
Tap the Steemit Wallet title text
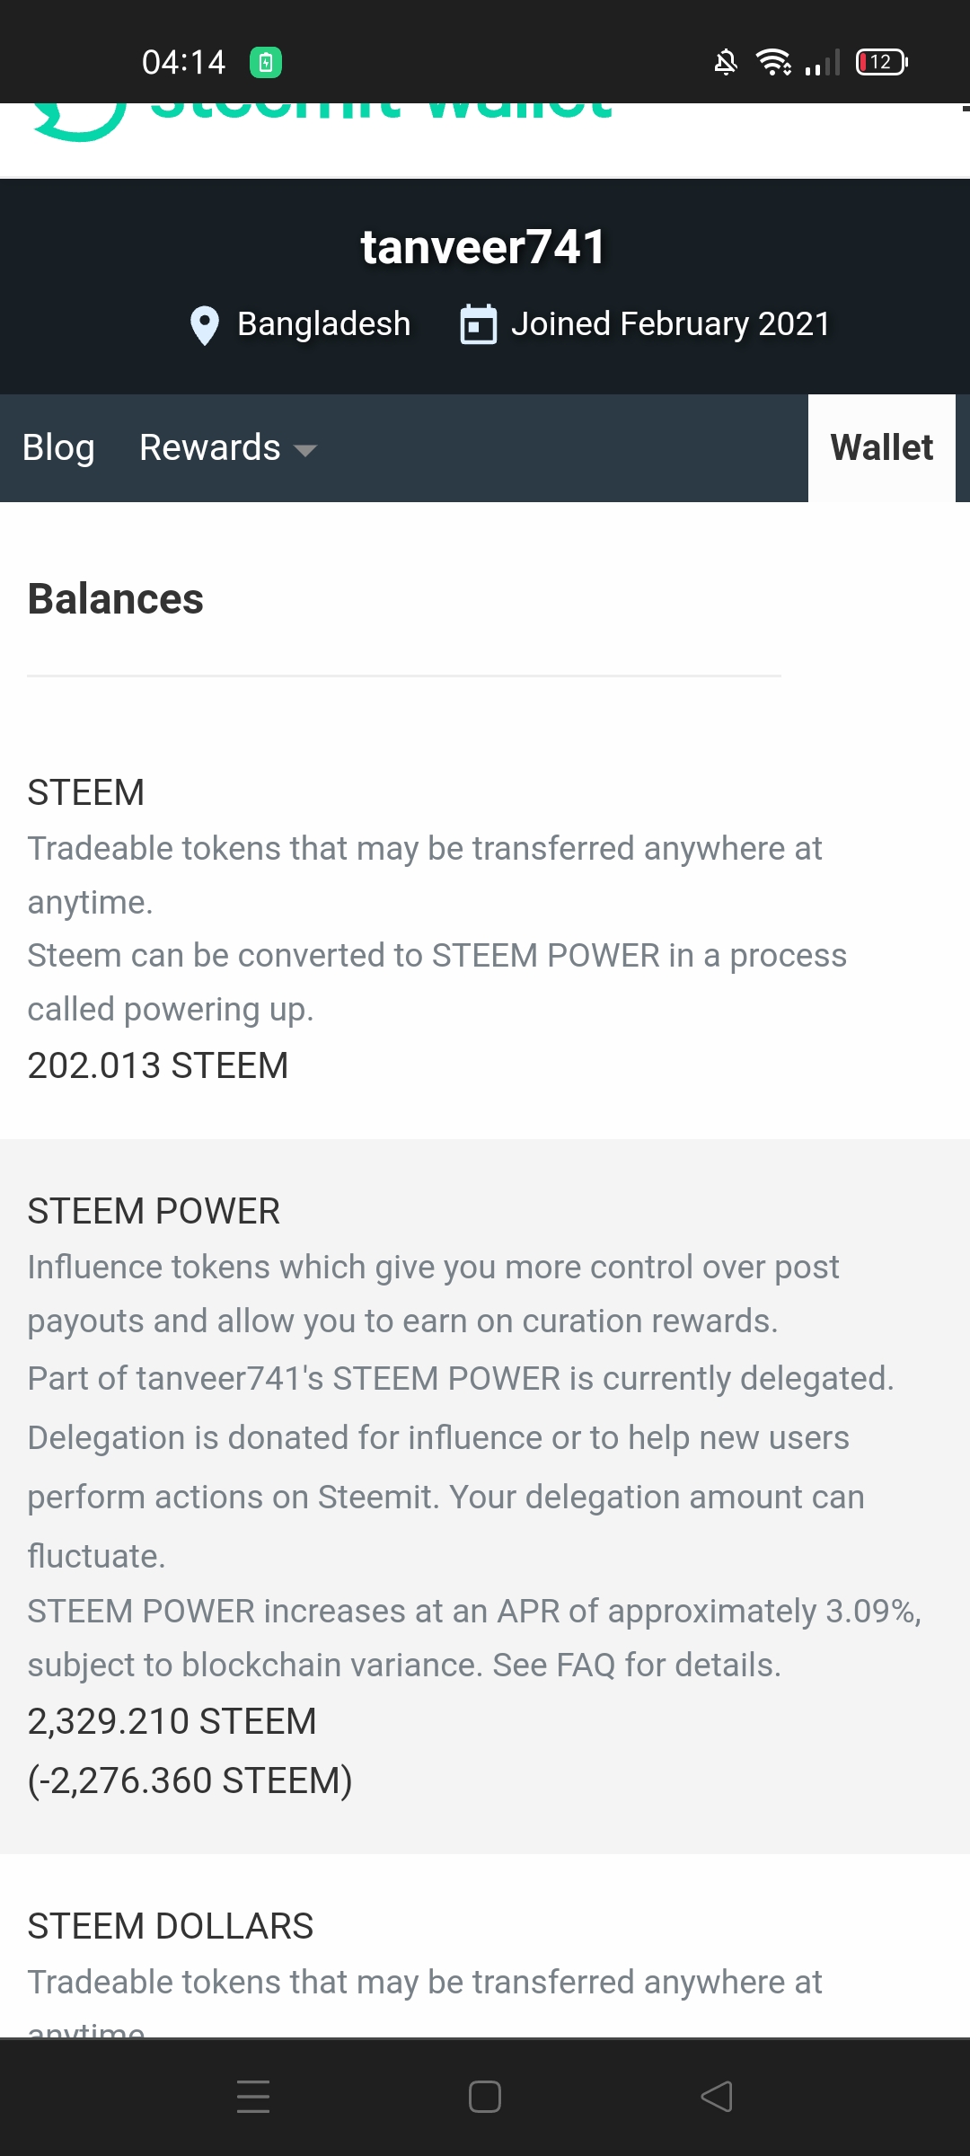[382, 115]
